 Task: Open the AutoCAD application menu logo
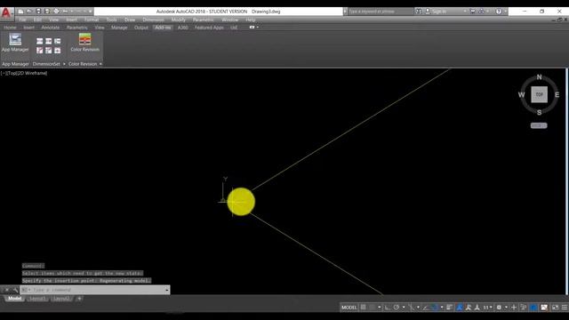coord(6,13)
